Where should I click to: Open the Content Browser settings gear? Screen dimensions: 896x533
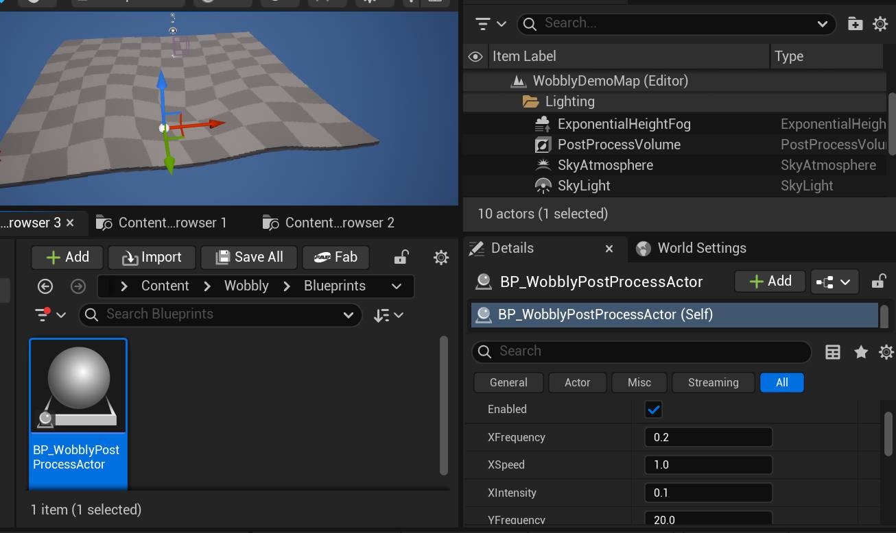click(x=440, y=257)
